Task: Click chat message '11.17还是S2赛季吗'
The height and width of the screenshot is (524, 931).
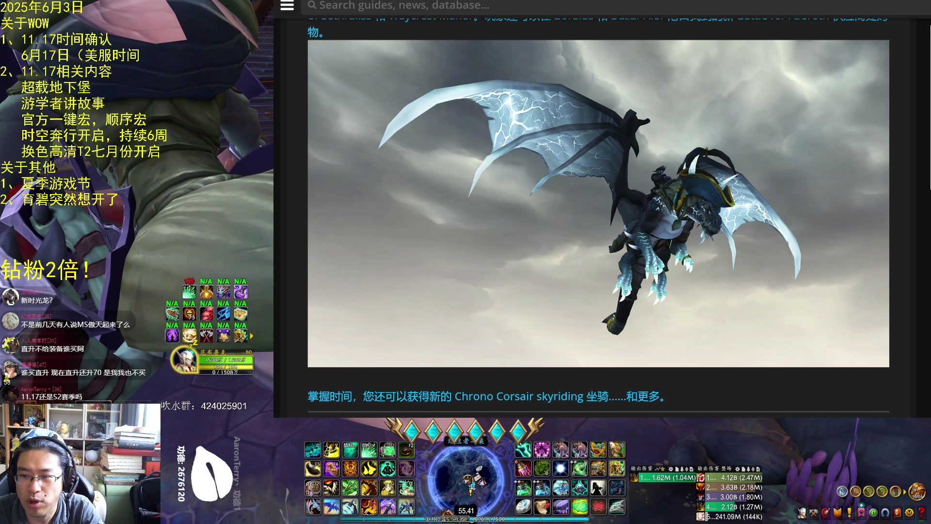Action: (x=51, y=397)
